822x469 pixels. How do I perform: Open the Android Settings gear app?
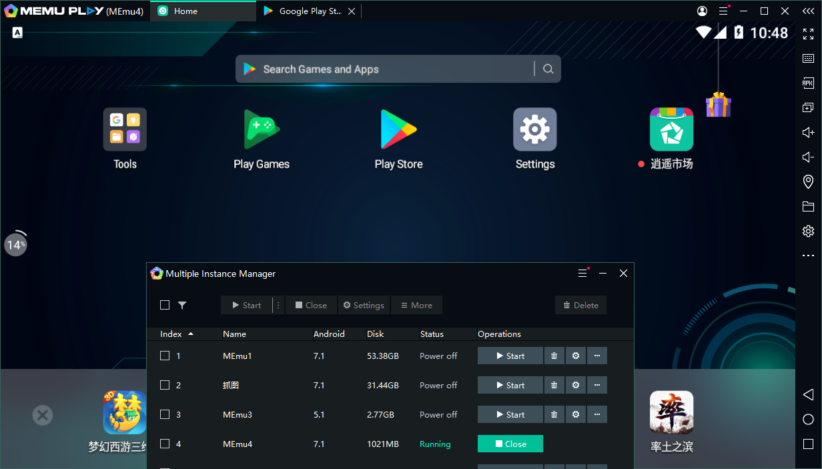point(534,130)
